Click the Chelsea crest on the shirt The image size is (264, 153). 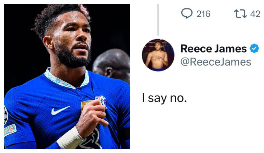101,102
